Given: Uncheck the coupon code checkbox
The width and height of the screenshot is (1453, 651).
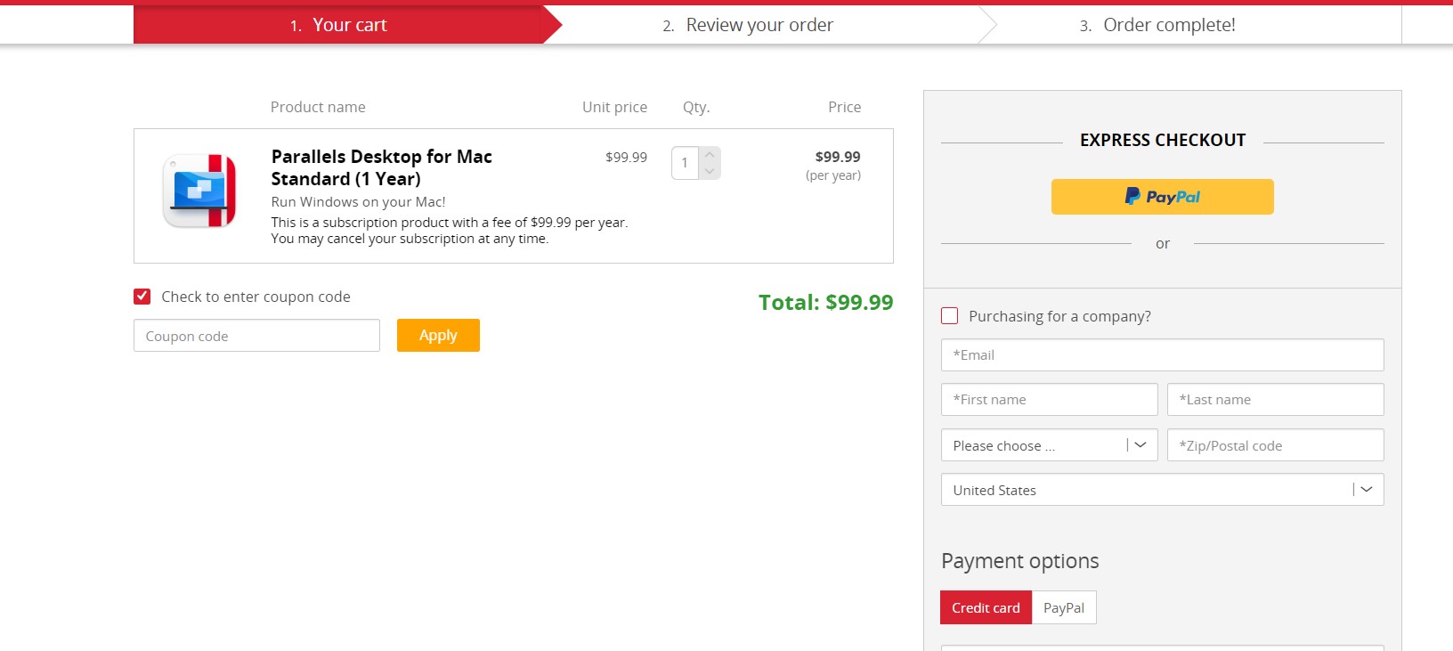Looking at the screenshot, I should 142,297.
